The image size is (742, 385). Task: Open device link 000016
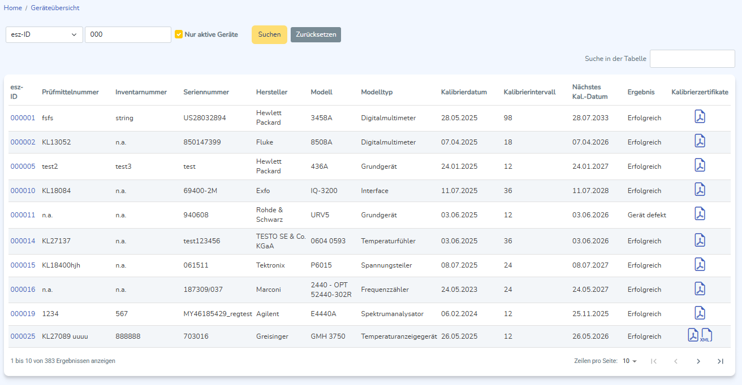click(23, 290)
